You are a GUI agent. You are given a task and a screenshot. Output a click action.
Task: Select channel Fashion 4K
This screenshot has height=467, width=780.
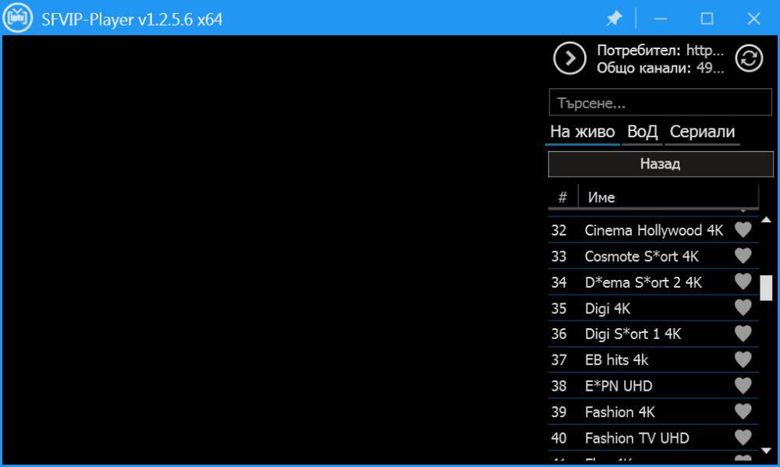(x=654, y=412)
